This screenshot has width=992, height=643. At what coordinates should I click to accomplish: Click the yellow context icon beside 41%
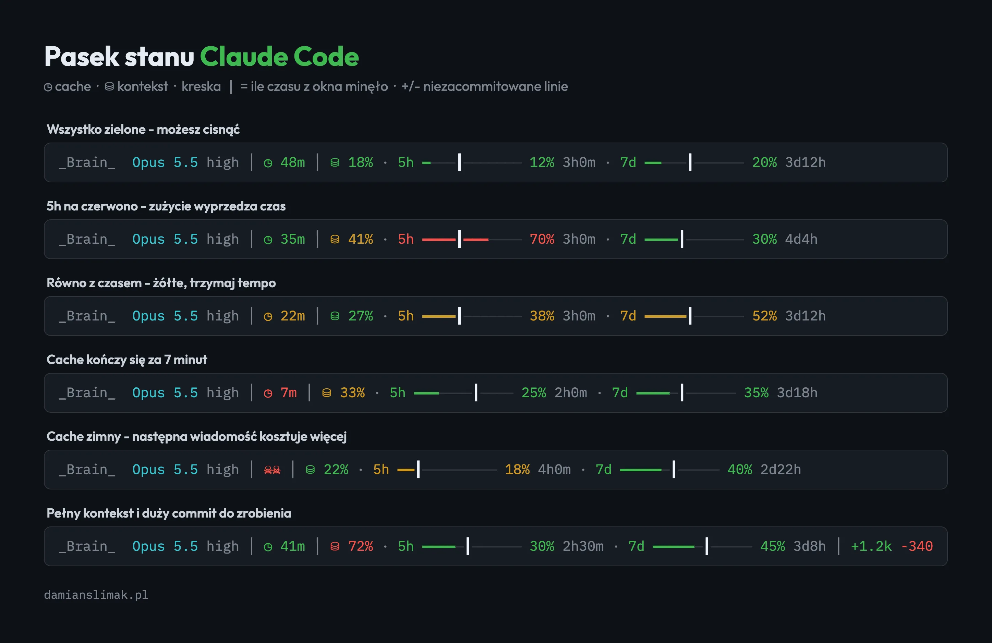pos(335,239)
